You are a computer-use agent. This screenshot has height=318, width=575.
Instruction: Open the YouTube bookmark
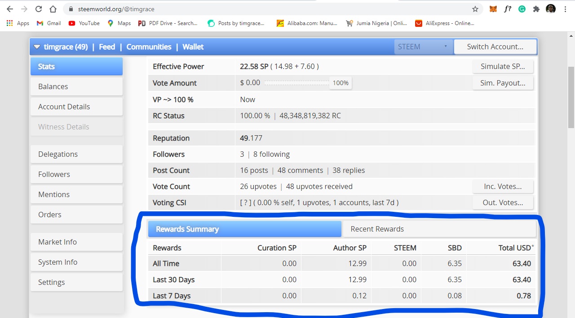[x=84, y=23]
